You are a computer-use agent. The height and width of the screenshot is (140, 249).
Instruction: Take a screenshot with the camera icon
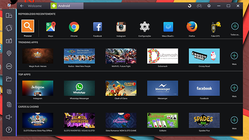point(9,41)
